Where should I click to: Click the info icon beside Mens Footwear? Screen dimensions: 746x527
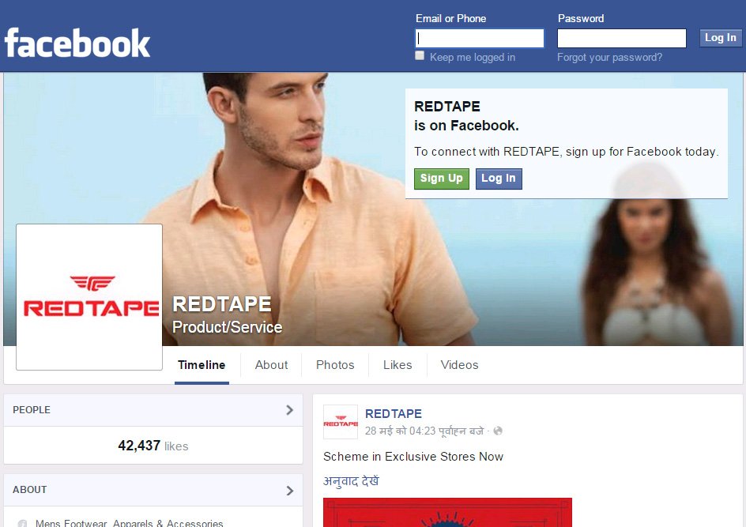point(22,523)
